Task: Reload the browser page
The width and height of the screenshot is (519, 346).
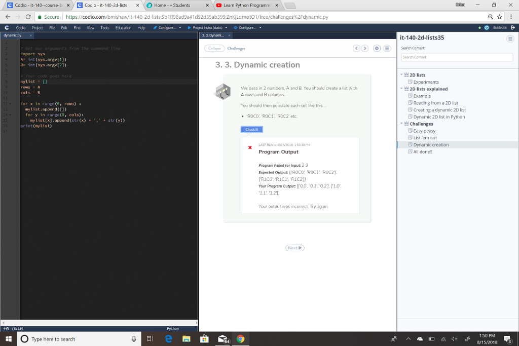Action: [x=28, y=17]
